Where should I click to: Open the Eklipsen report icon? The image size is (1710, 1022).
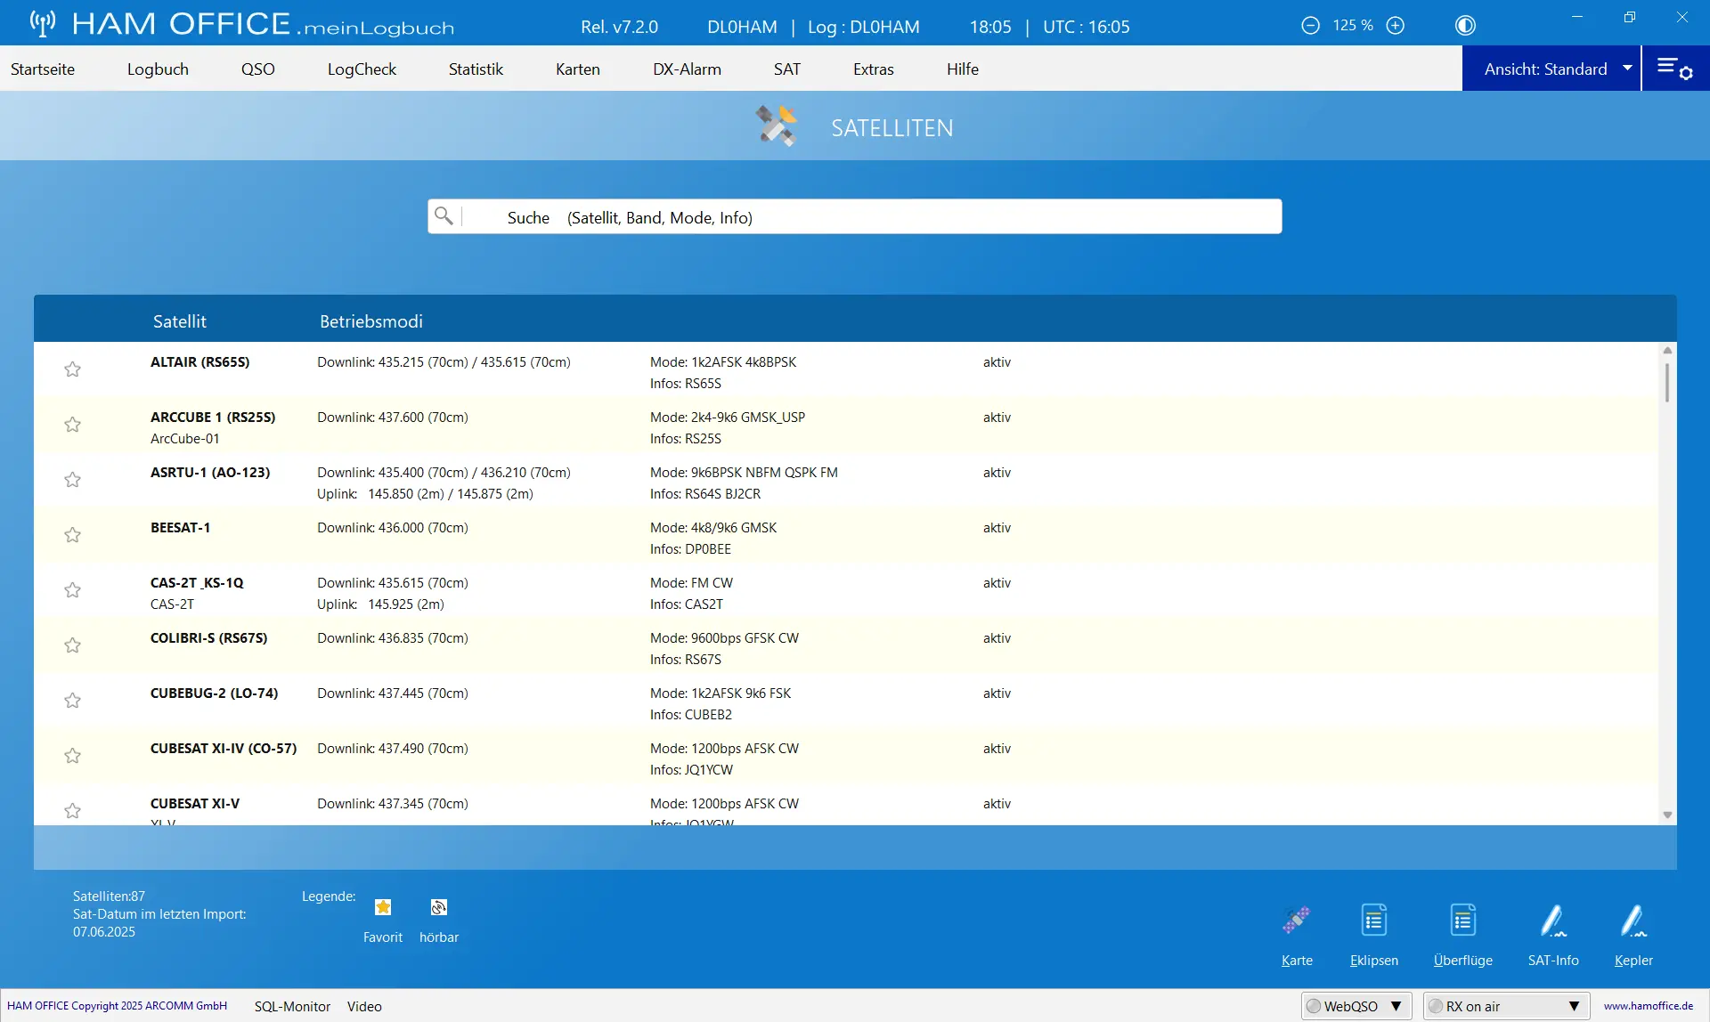pyautogui.click(x=1373, y=921)
